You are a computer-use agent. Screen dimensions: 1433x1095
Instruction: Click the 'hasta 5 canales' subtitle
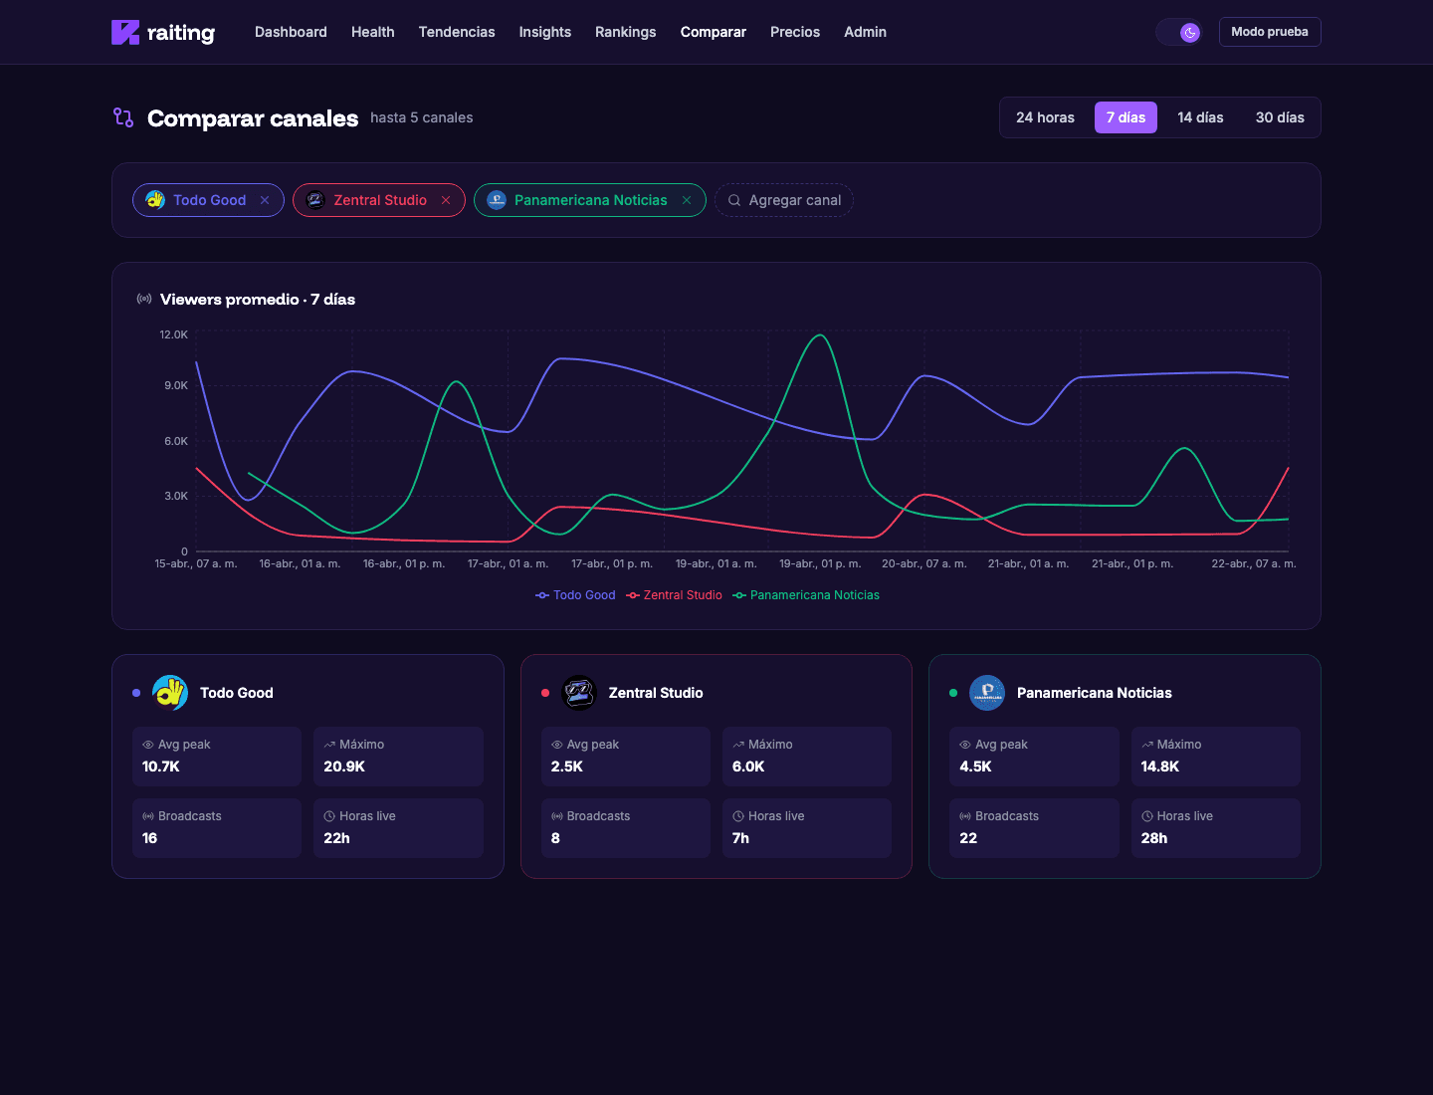pos(422,117)
